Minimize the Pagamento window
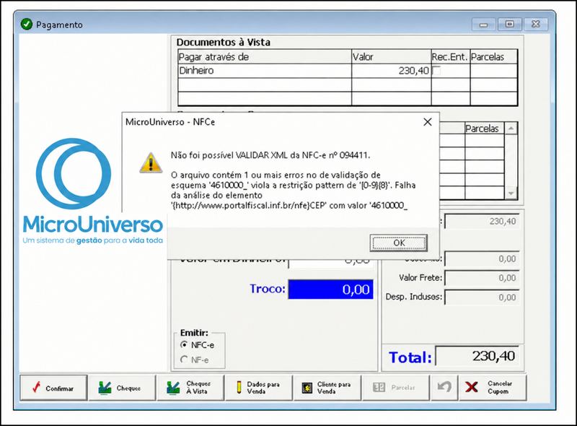577x426 pixels. click(x=483, y=25)
